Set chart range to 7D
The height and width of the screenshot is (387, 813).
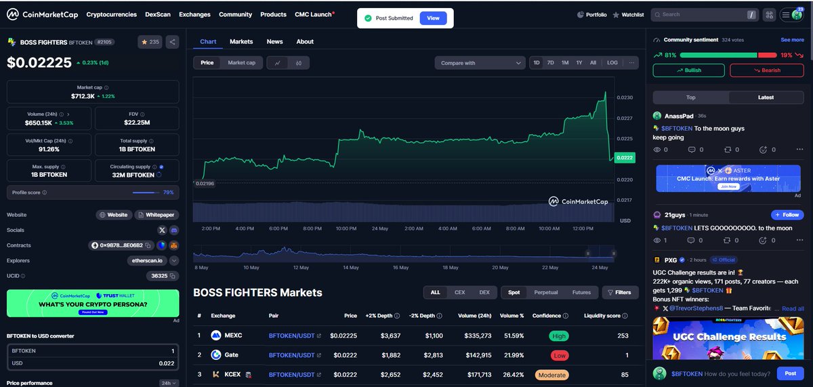(551, 63)
